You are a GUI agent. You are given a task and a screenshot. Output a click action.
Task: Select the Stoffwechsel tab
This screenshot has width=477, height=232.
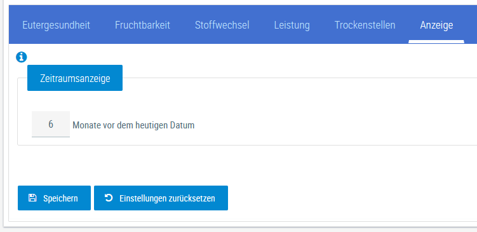pos(222,25)
